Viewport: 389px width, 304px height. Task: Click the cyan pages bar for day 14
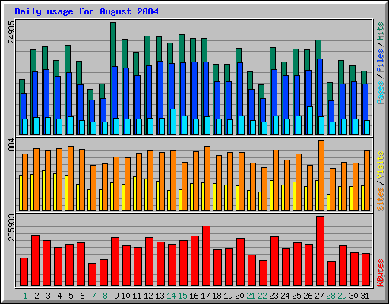coord(173,122)
